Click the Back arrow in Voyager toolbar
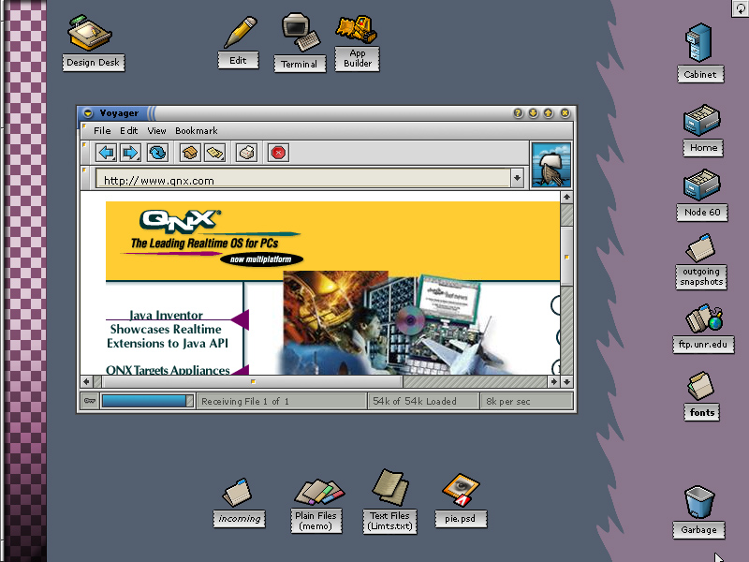The height and width of the screenshot is (562, 749). coord(106,153)
